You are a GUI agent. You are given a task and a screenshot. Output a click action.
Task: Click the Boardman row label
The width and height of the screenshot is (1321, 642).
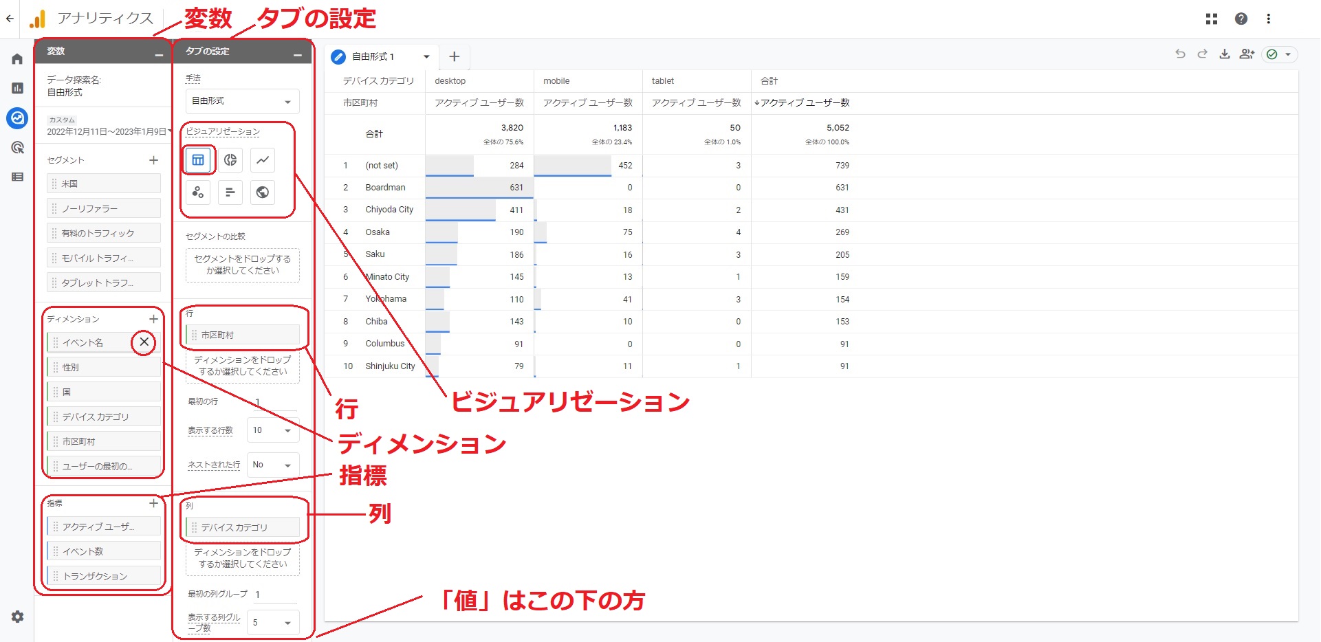point(385,188)
